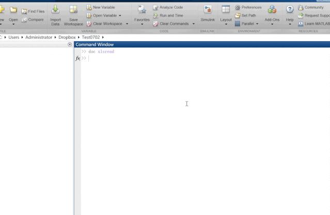Image resolution: width=330 pixels, height=215 pixels.
Task: Click the Import Data icon
Action: pos(55,9)
